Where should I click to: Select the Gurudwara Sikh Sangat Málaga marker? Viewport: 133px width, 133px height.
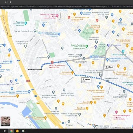pyautogui.click(x=25, y=46)
